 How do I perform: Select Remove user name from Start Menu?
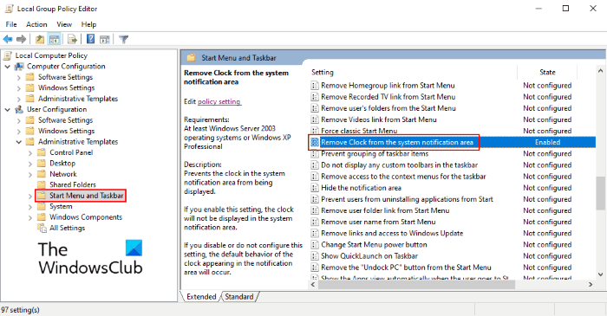coord(378,222)
